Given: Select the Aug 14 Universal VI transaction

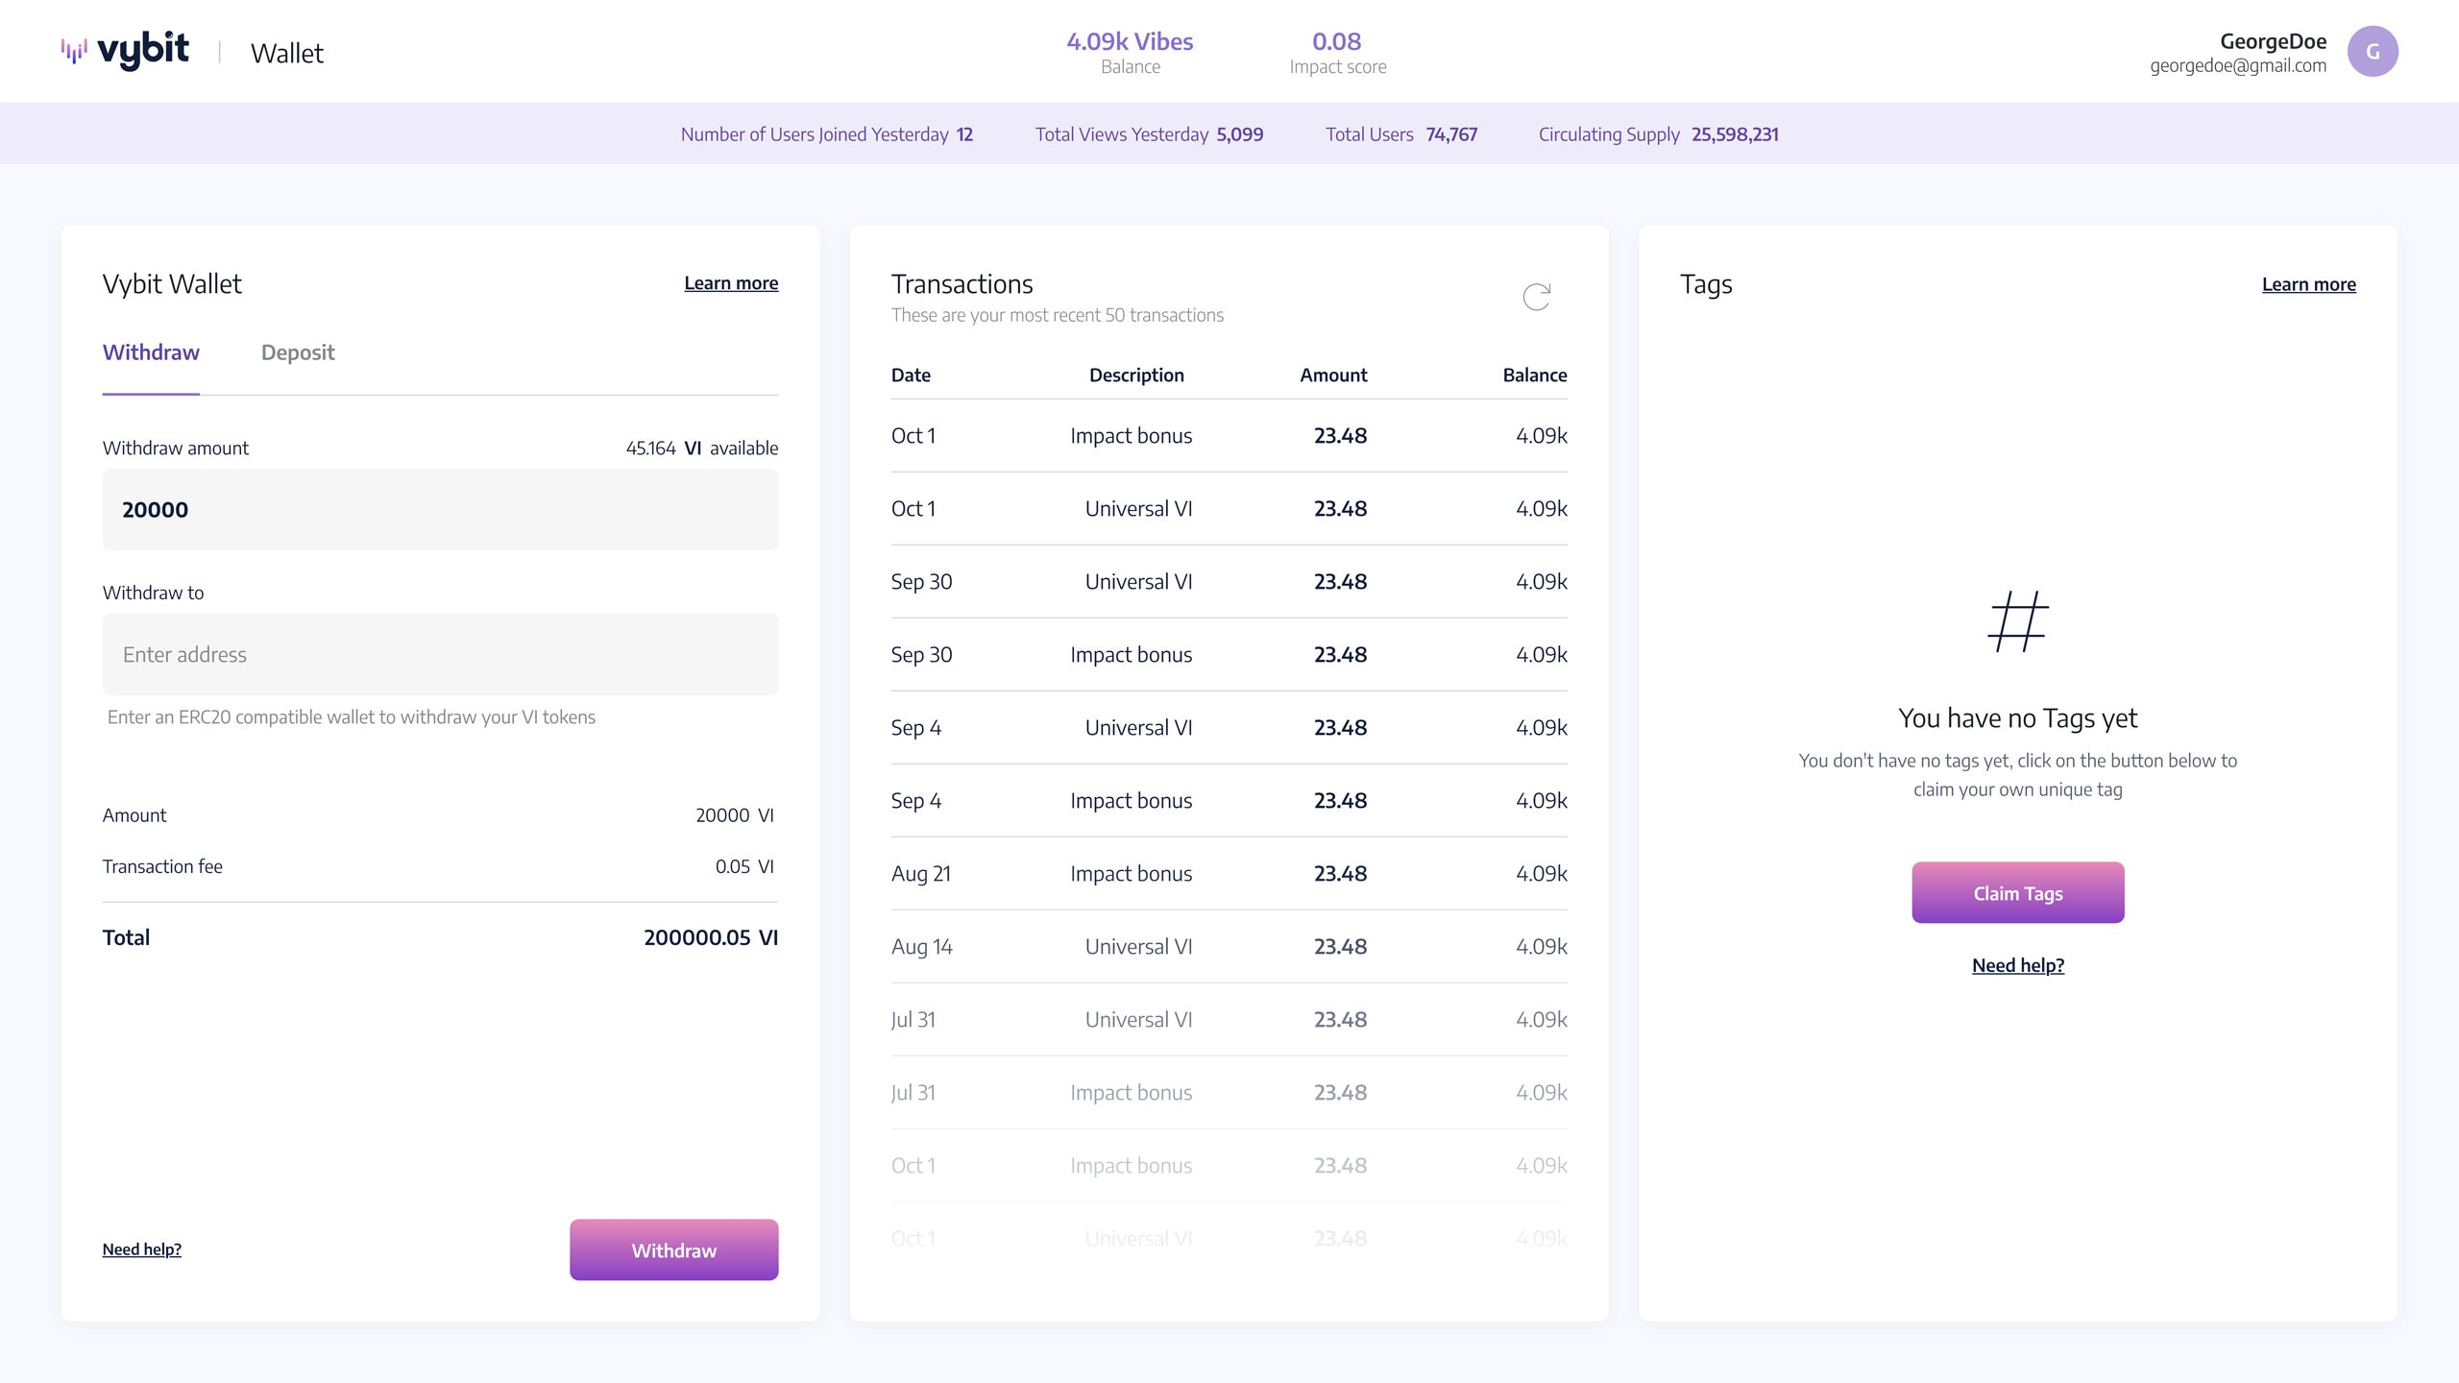Looking at the screenshot, I should click(1229, 946).
